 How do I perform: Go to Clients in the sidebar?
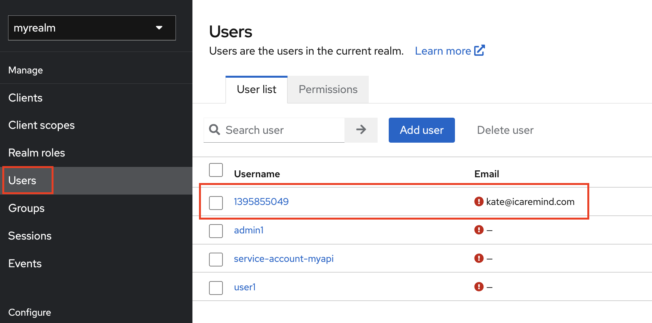pos(25,98)
